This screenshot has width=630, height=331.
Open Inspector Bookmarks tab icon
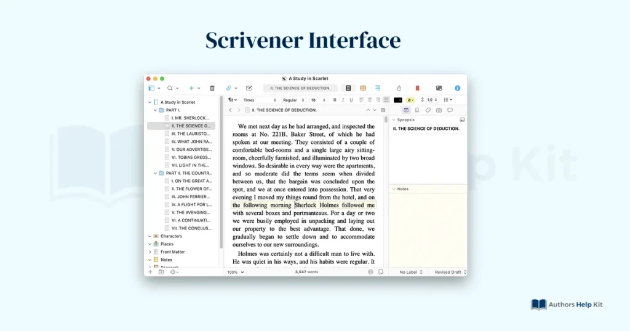pos(417,110)
